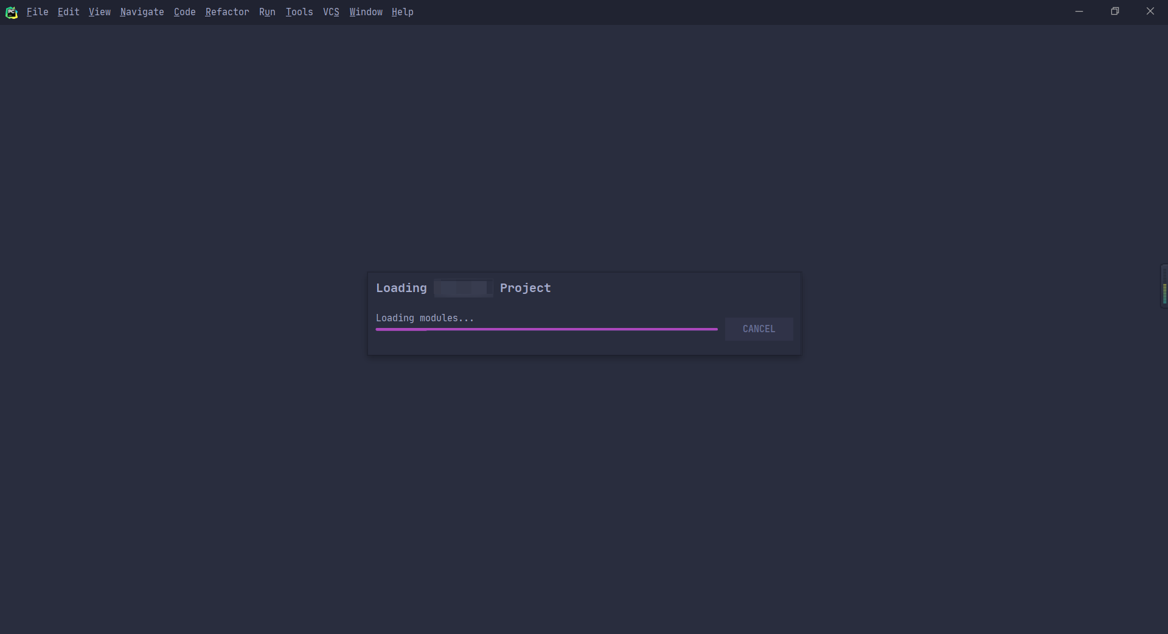This screenshot has height=634, width=1168.
Task: Open the Help menu
Action: (402, 12)
